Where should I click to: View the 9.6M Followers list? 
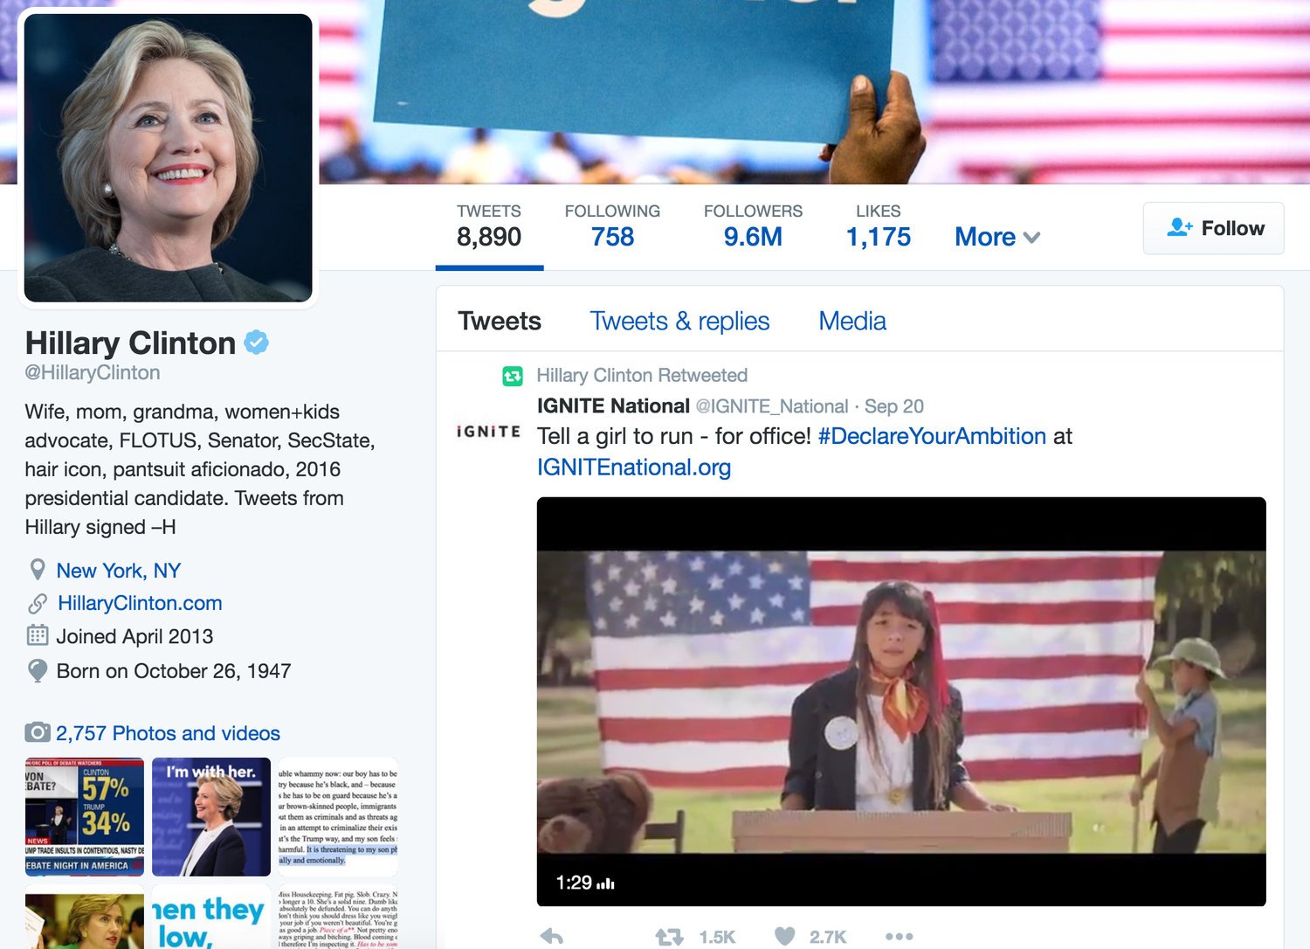753,226
